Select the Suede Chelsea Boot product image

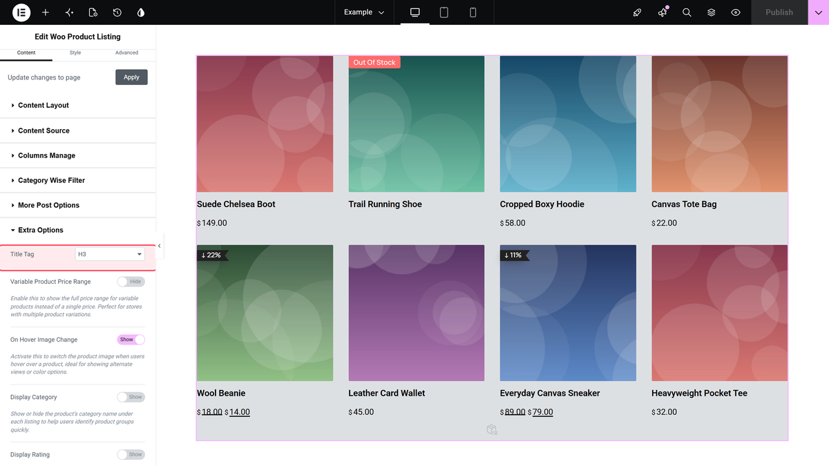pos(265,124)
